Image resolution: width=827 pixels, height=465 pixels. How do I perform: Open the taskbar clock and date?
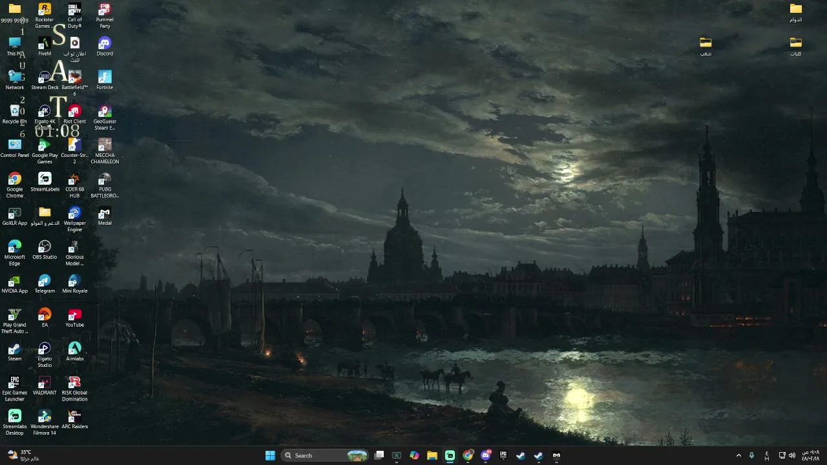pyautogui.click(x=811, y=455)
